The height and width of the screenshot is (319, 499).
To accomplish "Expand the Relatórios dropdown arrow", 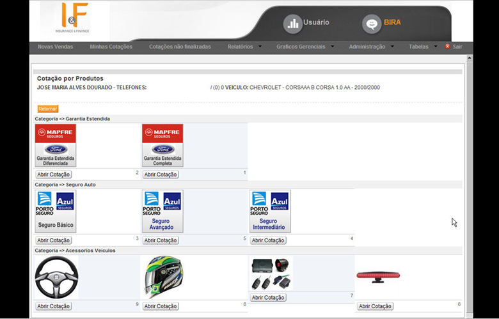I will (260, 47).
